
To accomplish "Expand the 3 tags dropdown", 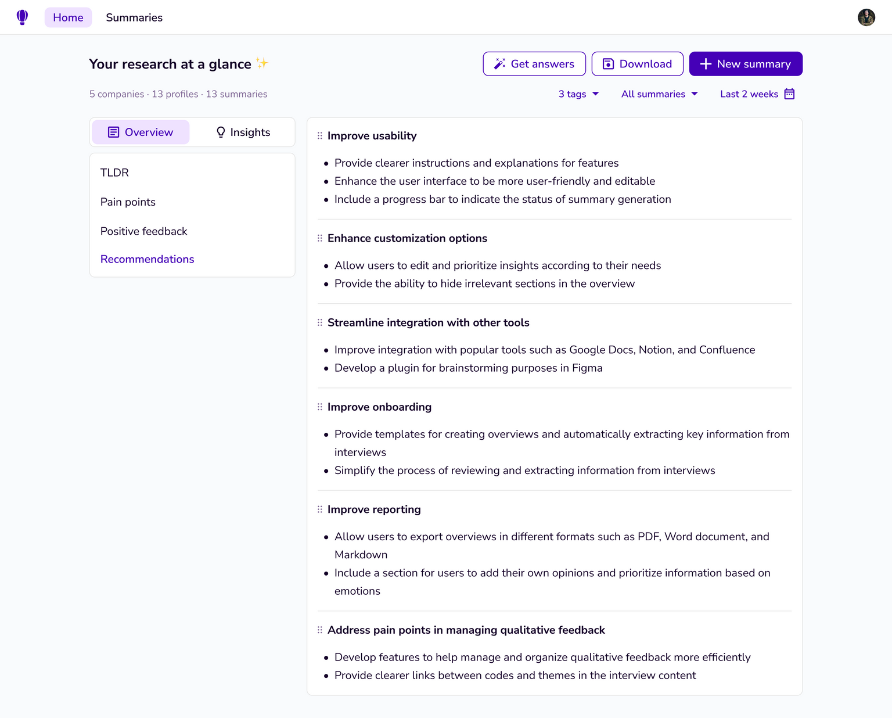I will click(x=578, y=94).
